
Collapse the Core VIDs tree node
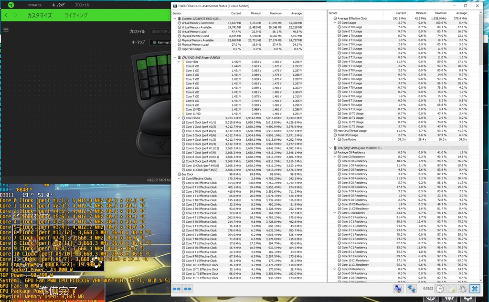[x=178, y=62]
